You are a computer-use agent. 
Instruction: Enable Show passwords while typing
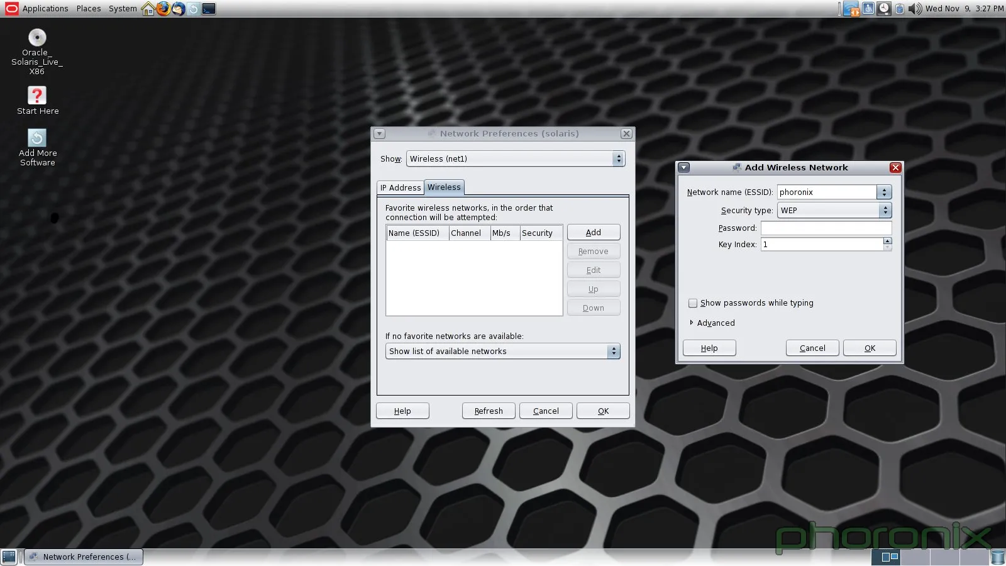point(693,303)
